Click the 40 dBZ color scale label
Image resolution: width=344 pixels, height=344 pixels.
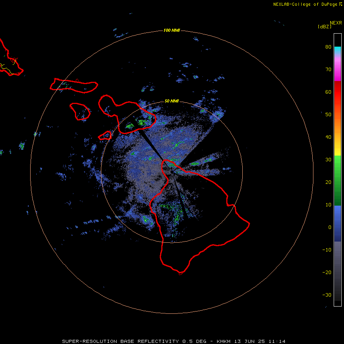click(x=328, y=137)
